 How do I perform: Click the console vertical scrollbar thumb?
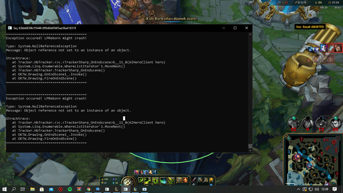(x=250, y=146)
